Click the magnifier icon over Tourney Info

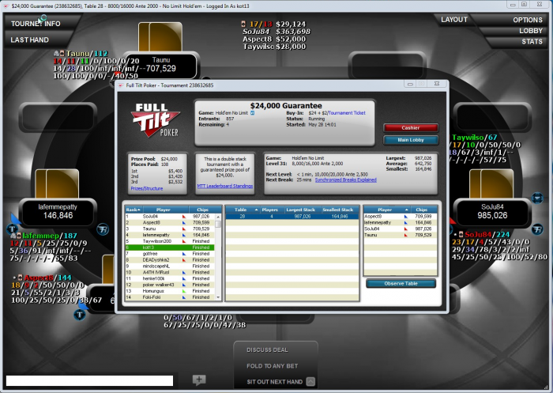coord(43,18)
